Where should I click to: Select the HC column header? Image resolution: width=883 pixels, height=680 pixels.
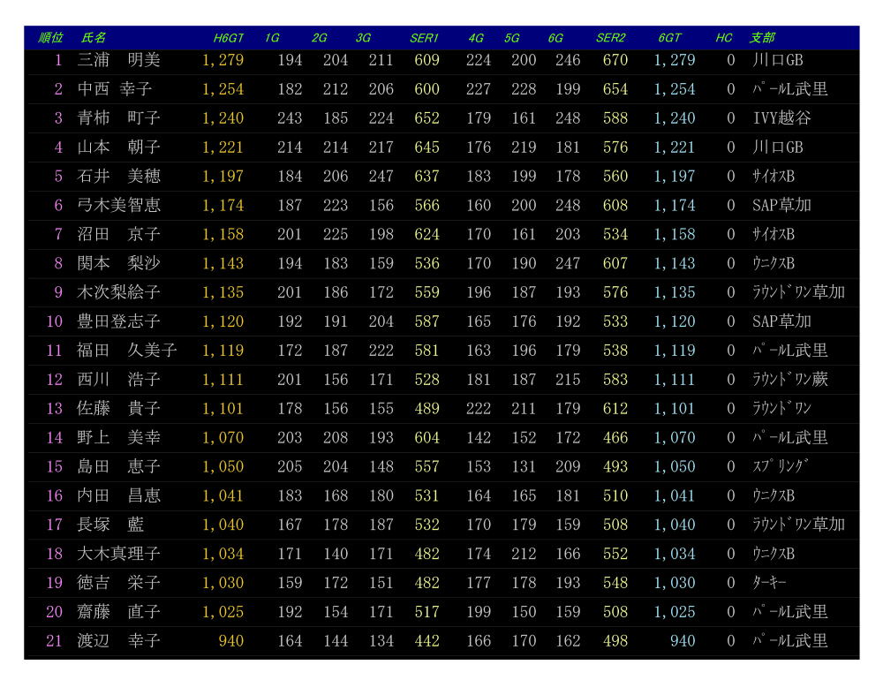(724, 38)
